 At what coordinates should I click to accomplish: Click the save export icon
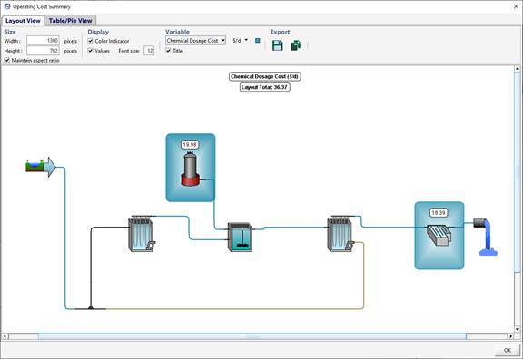(x=277, y=45)
